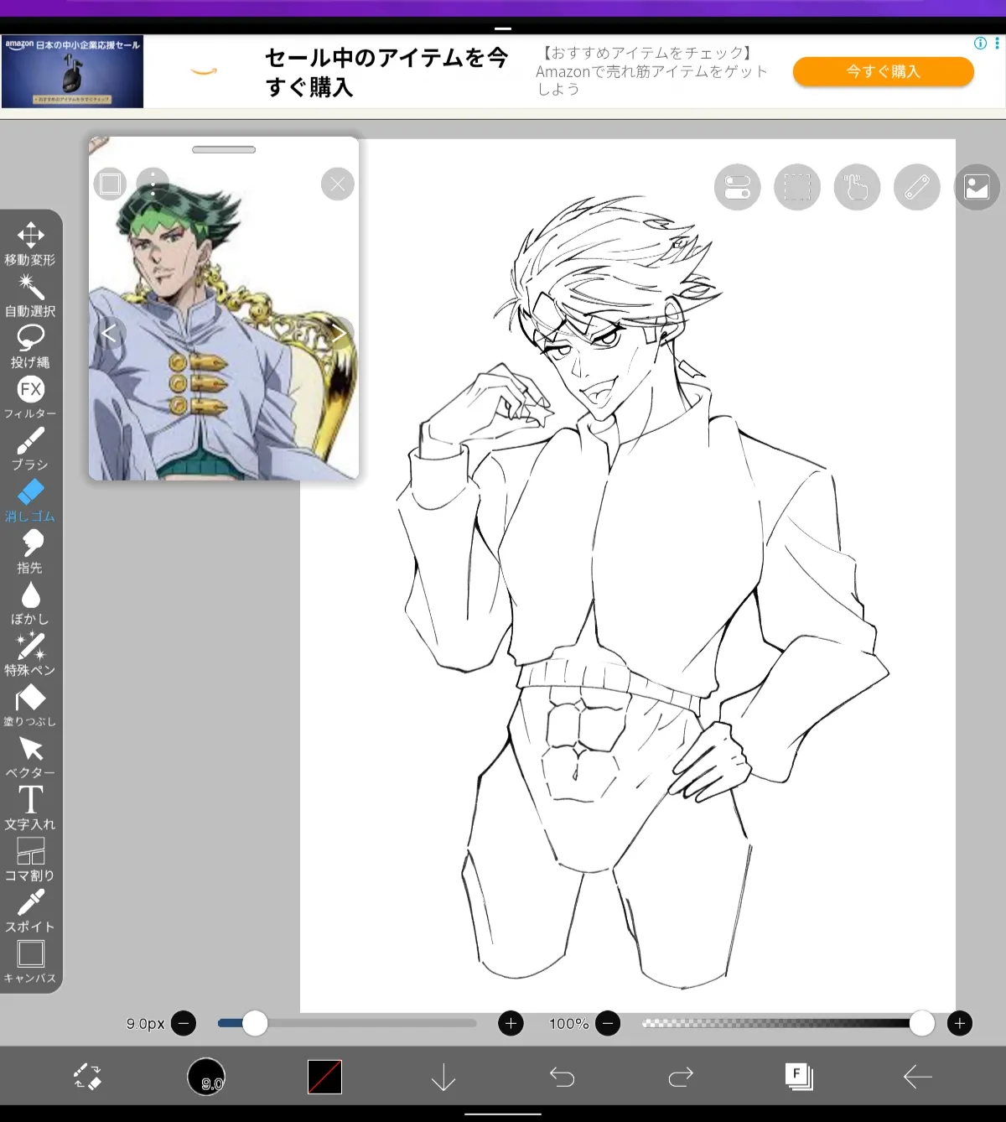
Task: Open the ad info icon
Action: tap(980, 44)
